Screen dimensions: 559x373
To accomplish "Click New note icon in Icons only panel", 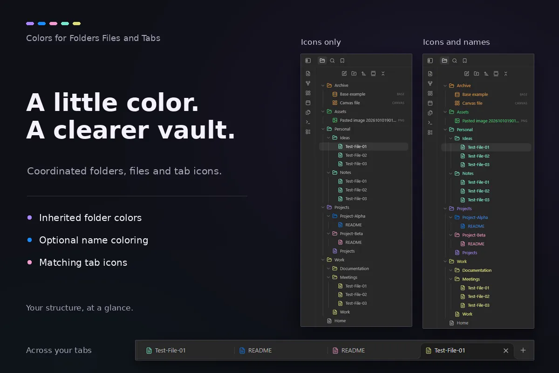I will coord(344,74).
